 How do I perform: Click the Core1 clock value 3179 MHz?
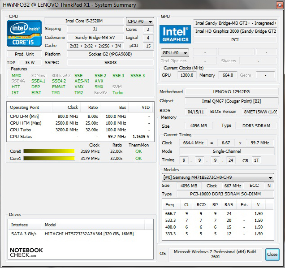click(90, 158)
